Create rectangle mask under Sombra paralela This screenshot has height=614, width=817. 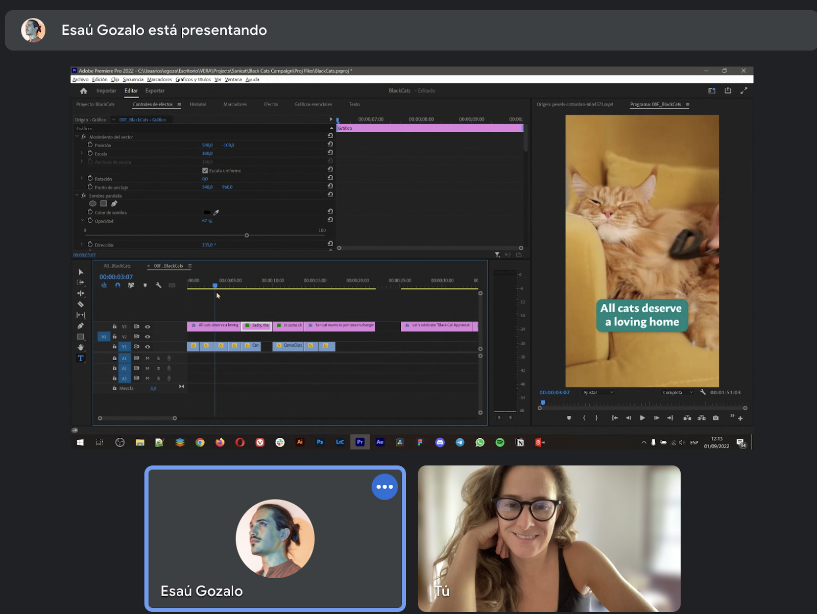tap(104, 204)
